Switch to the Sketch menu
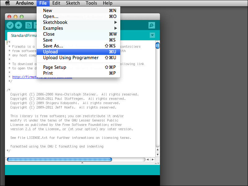Viewport: 248px width, 186px height. pos(73,3)
